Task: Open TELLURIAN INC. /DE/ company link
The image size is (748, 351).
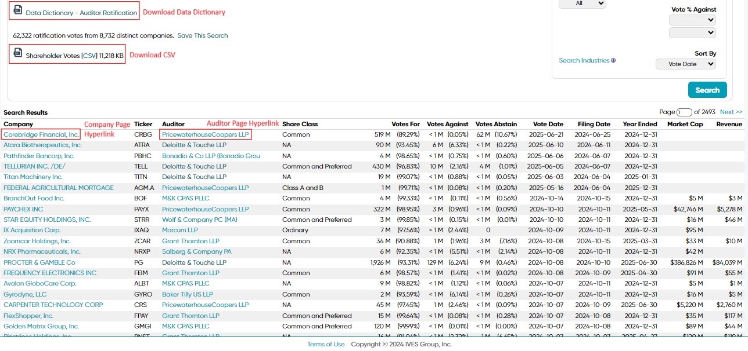Action: [x=34, y=166]
